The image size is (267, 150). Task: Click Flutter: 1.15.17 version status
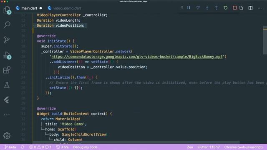pyautogui.click(x=209, y=147)
